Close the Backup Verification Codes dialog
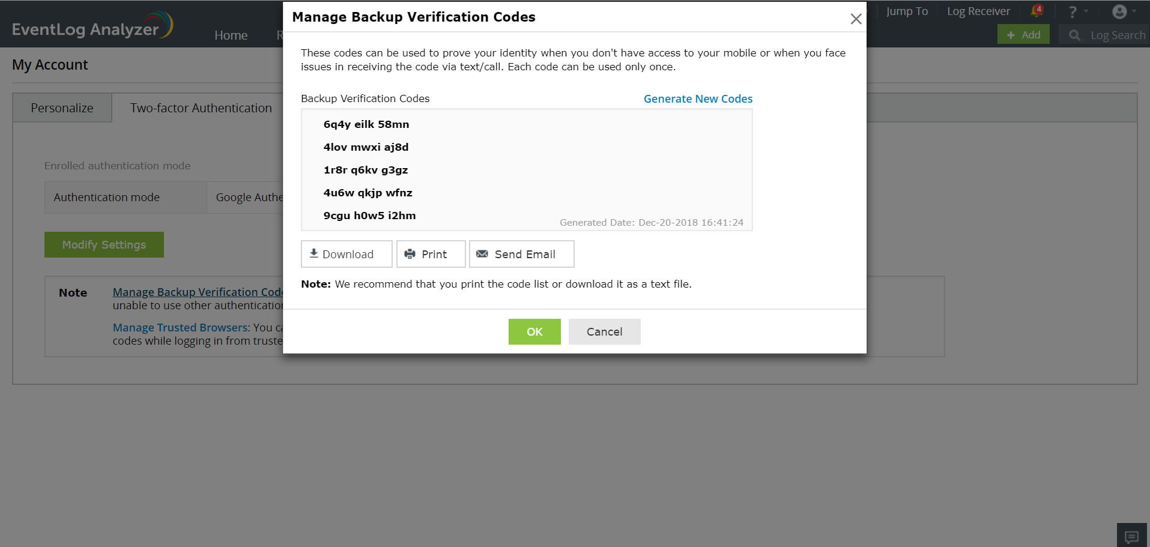Screen dimensions: 1150x547 click(x=856, y=19)
